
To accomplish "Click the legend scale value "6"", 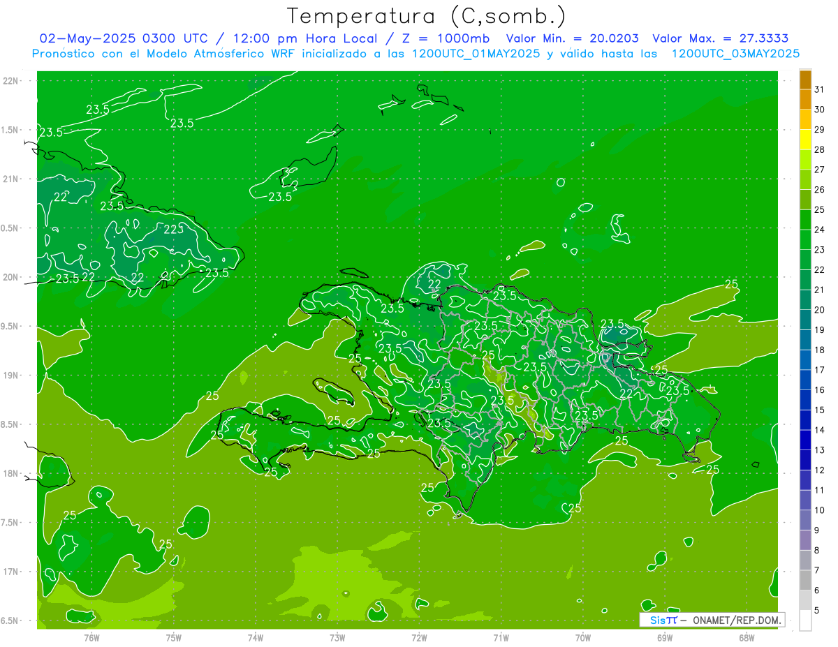I will (x=817, y=590).
